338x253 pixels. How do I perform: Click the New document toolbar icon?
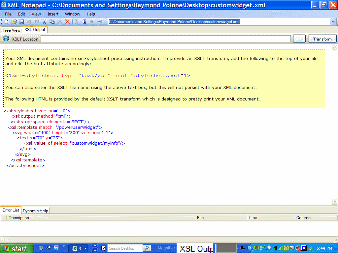pyautogui.click(x=6, y=22)
